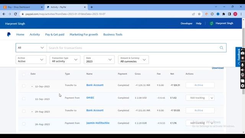
Task: Open the Business Tools menu
Action: coord(113,34)
